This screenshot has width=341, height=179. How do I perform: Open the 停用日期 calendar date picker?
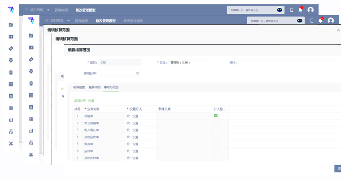tap(137, 73)
